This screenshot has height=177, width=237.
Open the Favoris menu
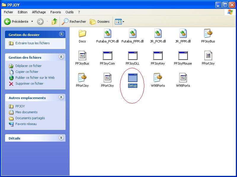56,12
